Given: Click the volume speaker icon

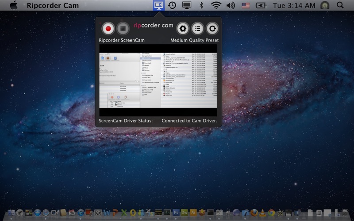Looking at the screenshot, I should [x=231, y=5].
